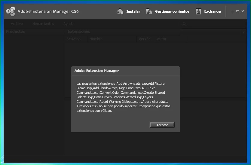Screen dimensions: 251x165
Task: Open the Herramientas menu
Action: (43, 24)
